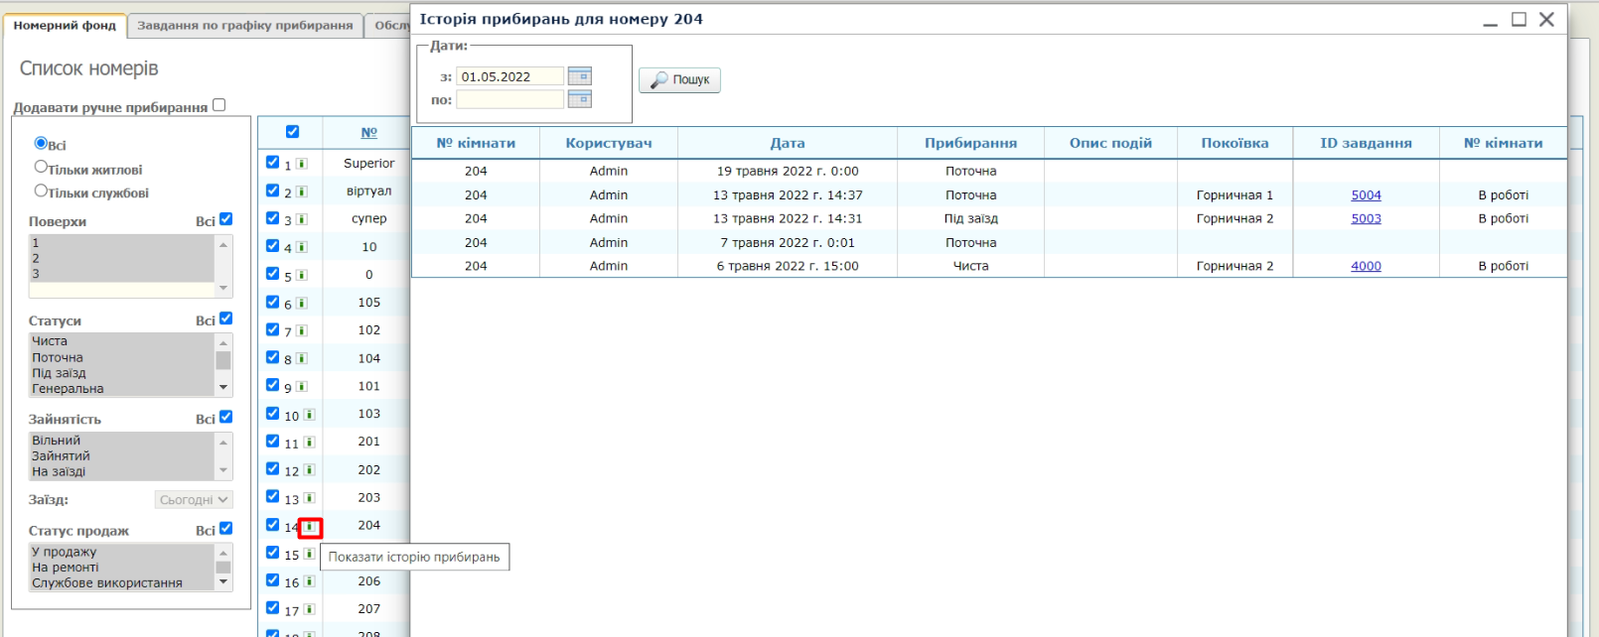
Task: Open task ID 5004 link
Action: 1366,195
